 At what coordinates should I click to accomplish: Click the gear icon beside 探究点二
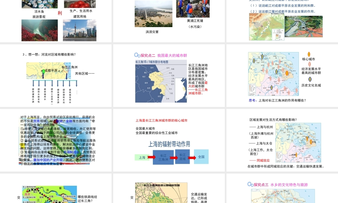click(x=137, y=55)
